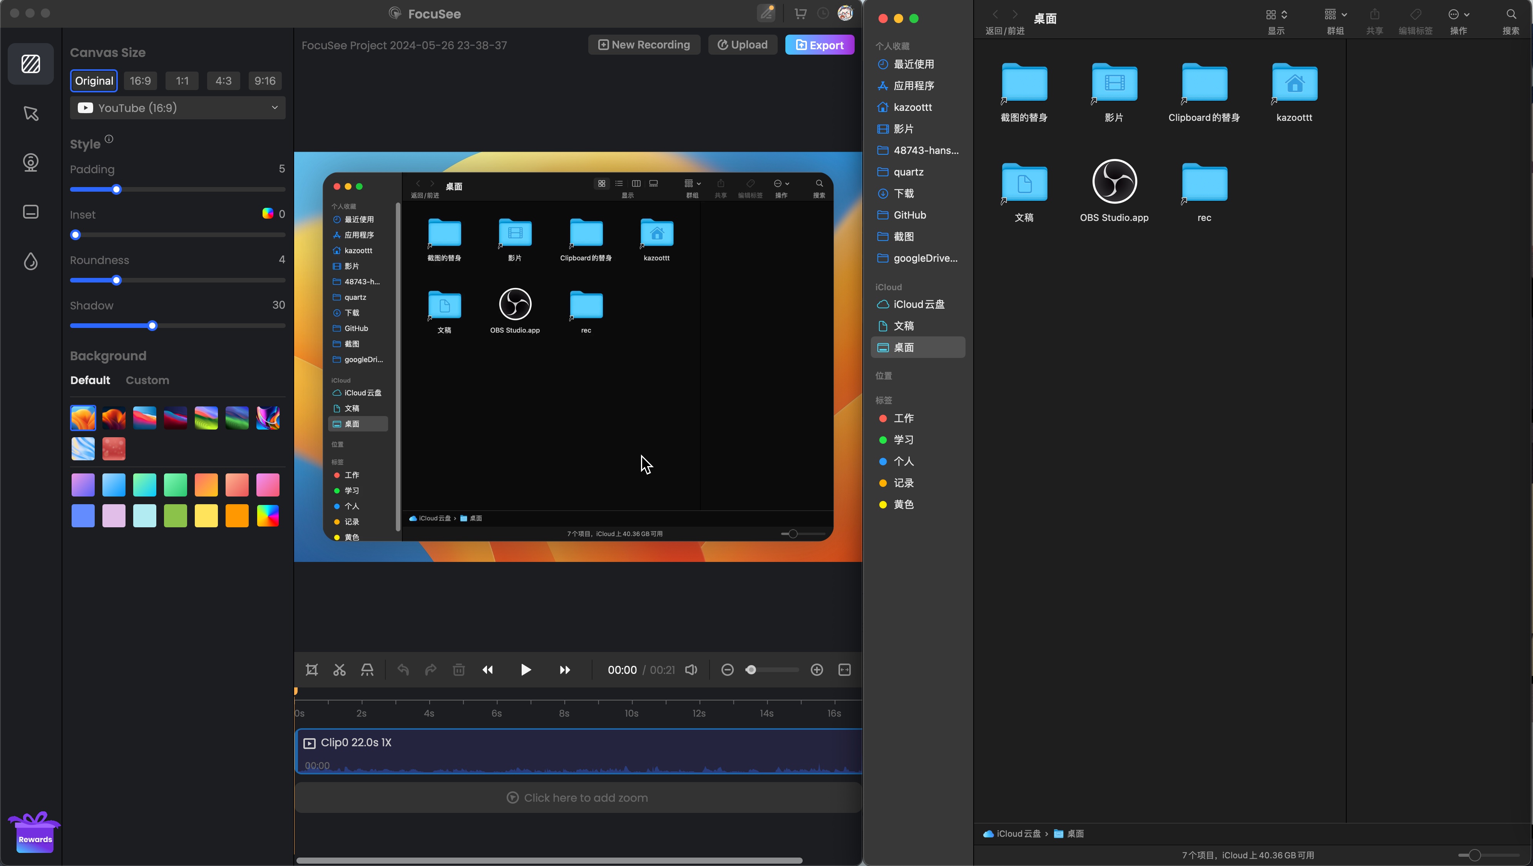Open Finder 操作 action menu dropdown

tap(1459, 15)
